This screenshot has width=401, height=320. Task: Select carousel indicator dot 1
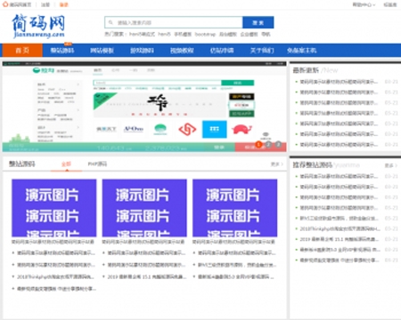pos(258,145)
